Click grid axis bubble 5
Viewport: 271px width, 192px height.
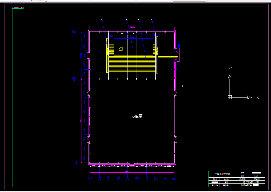coord(127,178)
